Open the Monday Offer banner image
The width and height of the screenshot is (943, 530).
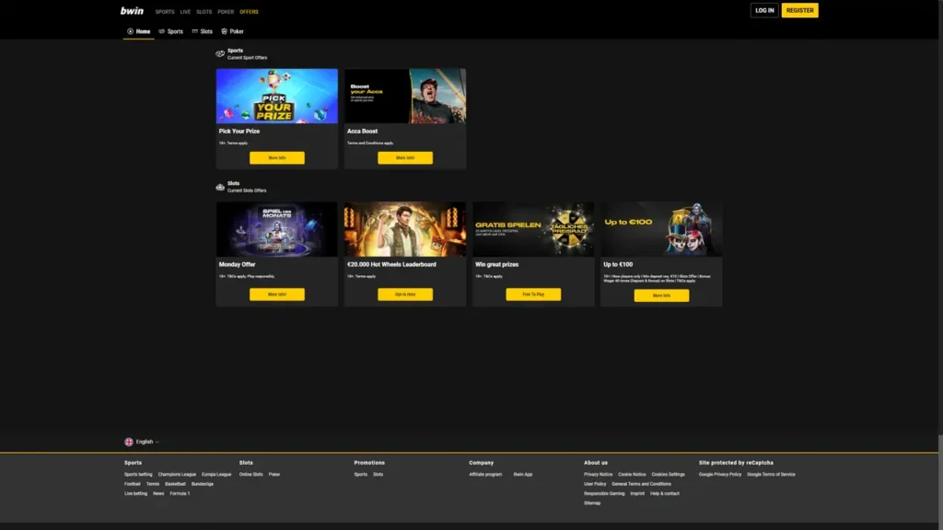pos(277,229)
